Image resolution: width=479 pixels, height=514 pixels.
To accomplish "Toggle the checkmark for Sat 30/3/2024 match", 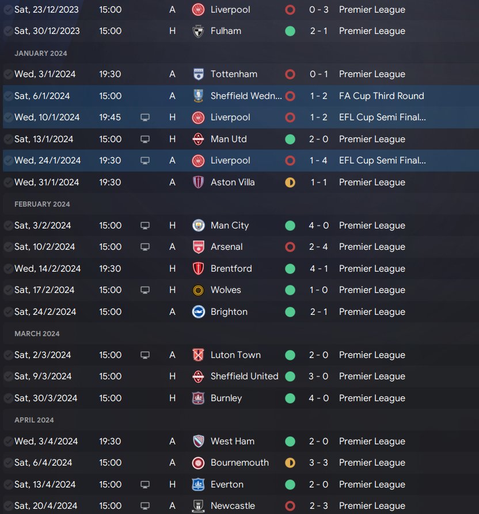I will coord(8,398).
